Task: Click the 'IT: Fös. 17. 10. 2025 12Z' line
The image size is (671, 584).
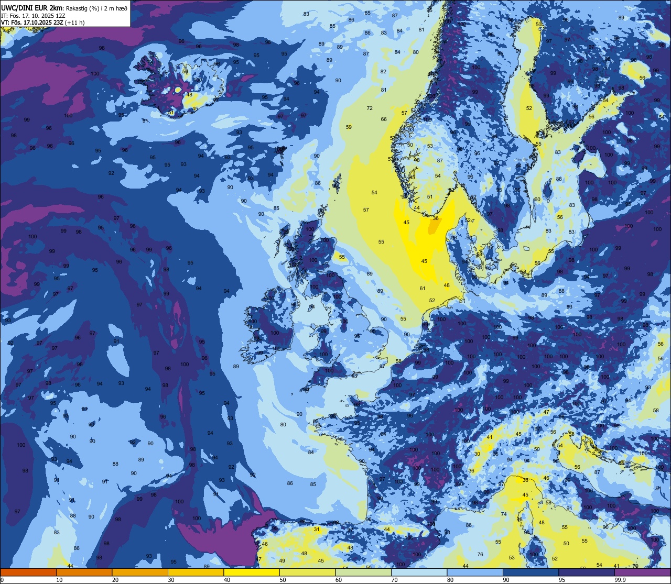Action: click(33, 16)
